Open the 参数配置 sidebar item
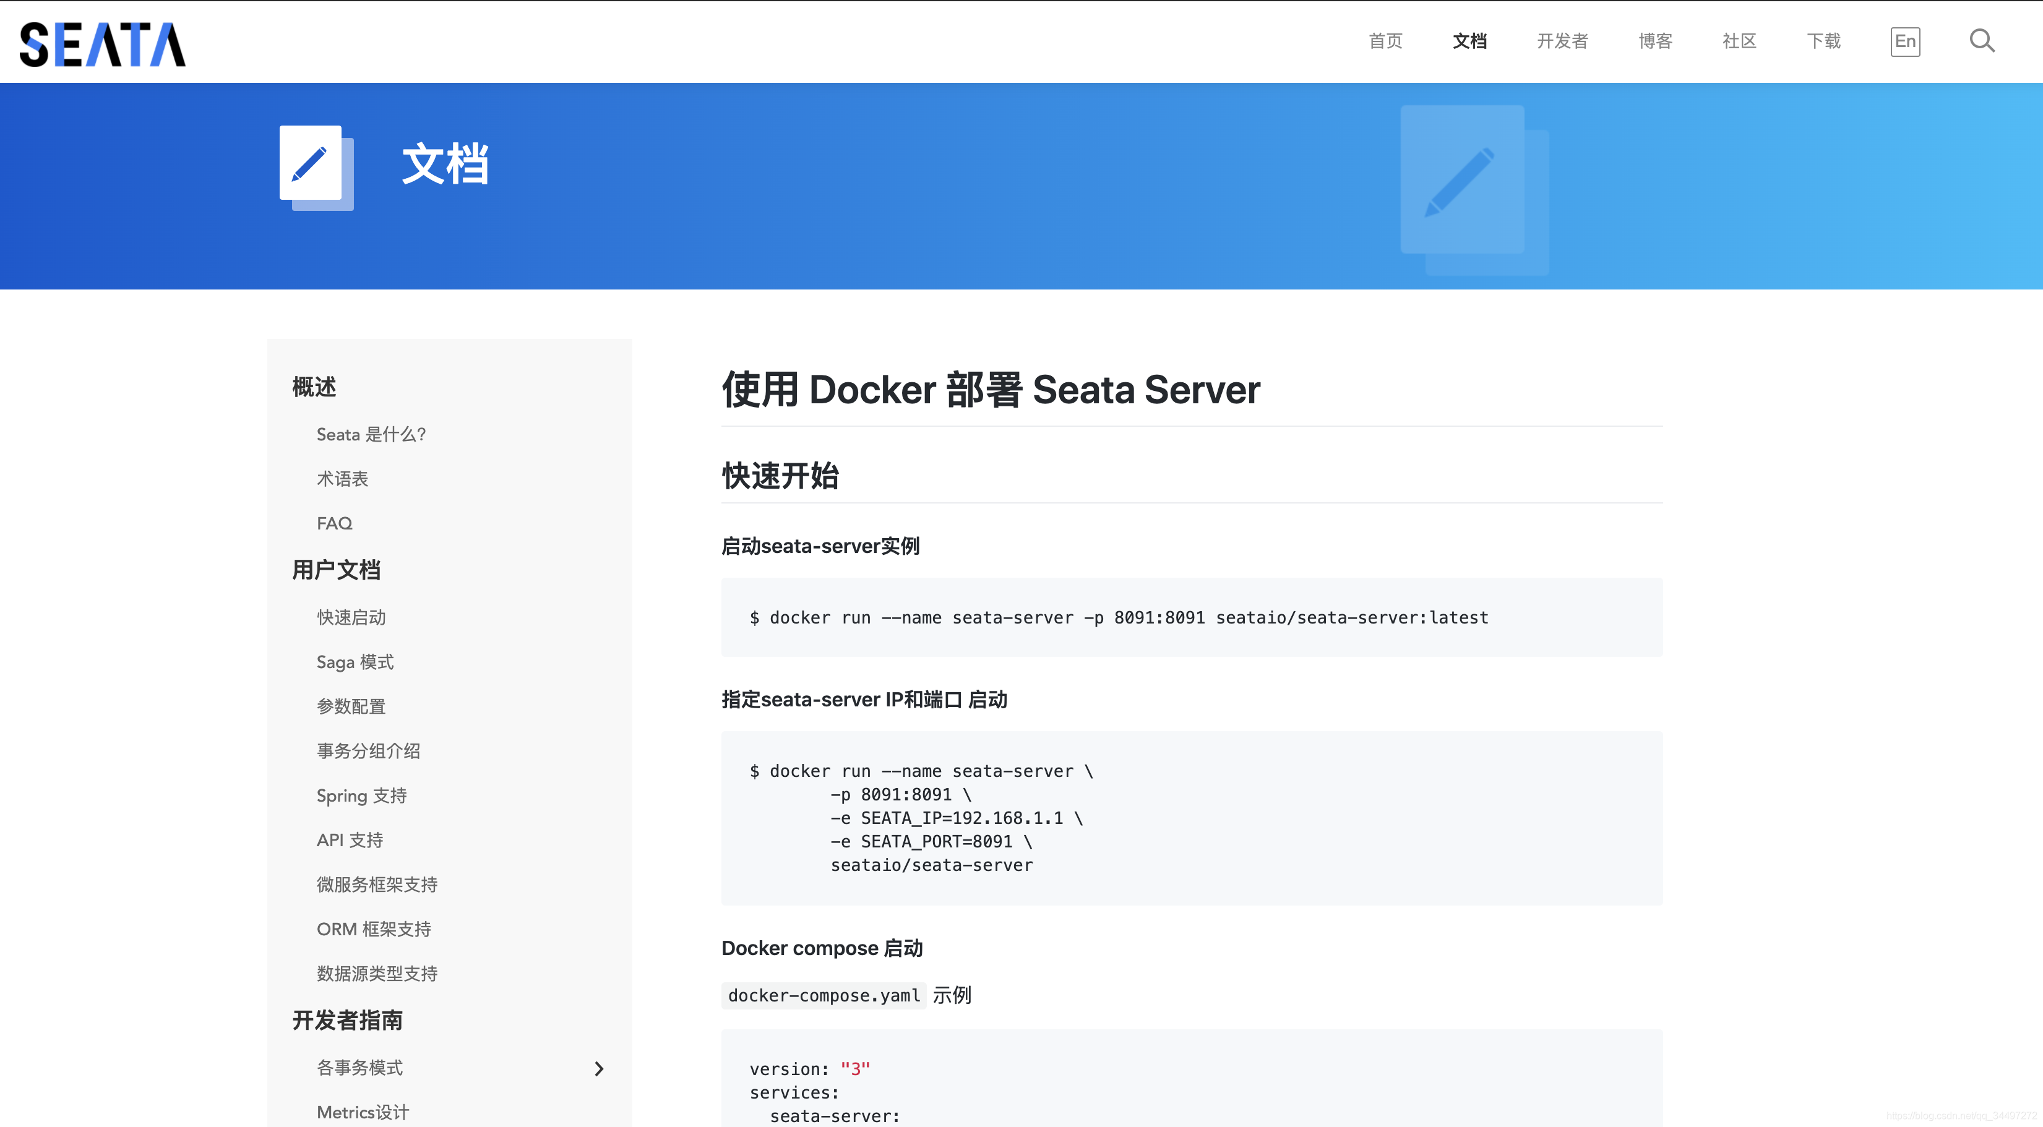 (x=351, y=706)
